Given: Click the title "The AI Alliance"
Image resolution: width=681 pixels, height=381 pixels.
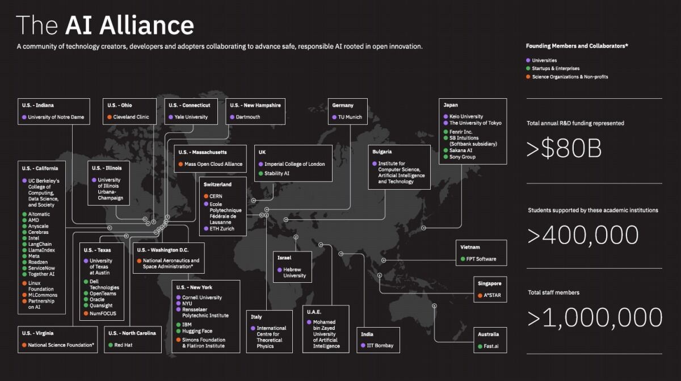Looking at the screenshot, I should tap(105, 25).
